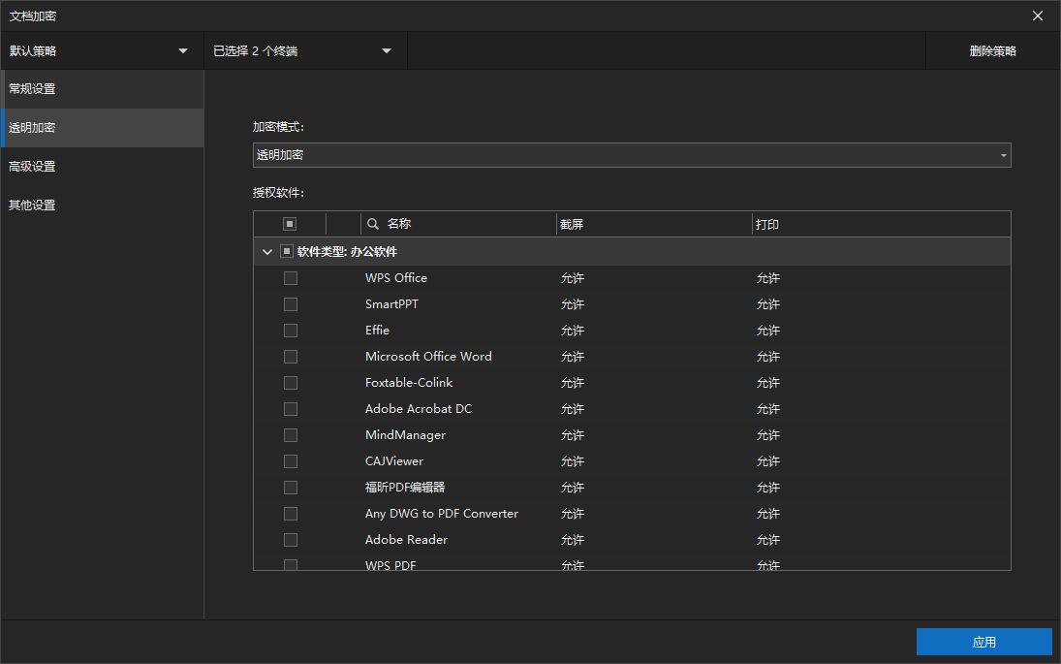Check the SmartPPT checkbox
Screen dimensions: 1061x664
pyautogui.click(x=291, y=304)
